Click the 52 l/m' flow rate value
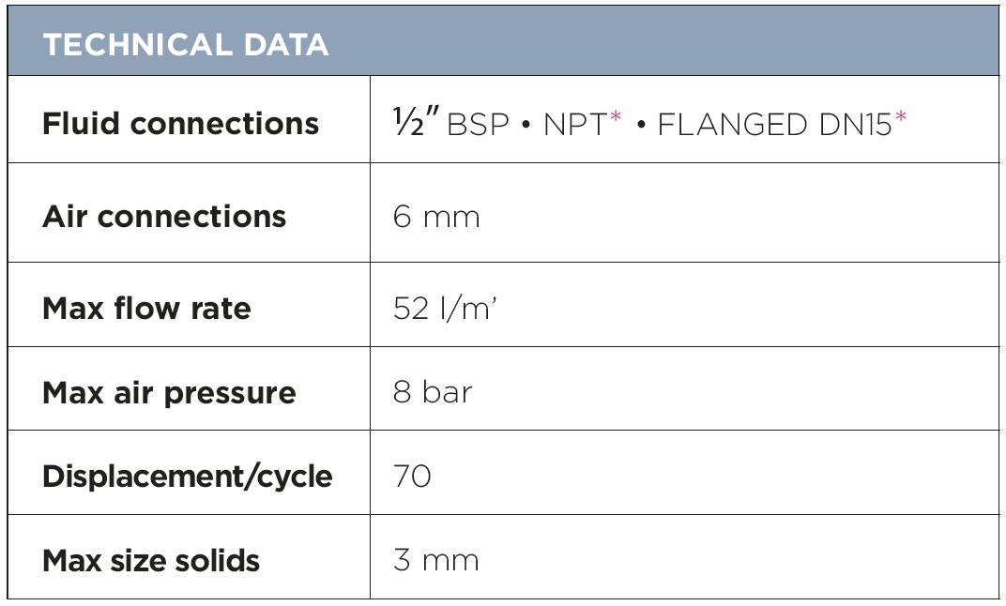Viewport: 1006px width, 606px height. [445, 309]
